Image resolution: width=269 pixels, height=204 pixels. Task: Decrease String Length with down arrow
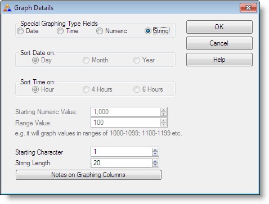[x=155, y=165]
